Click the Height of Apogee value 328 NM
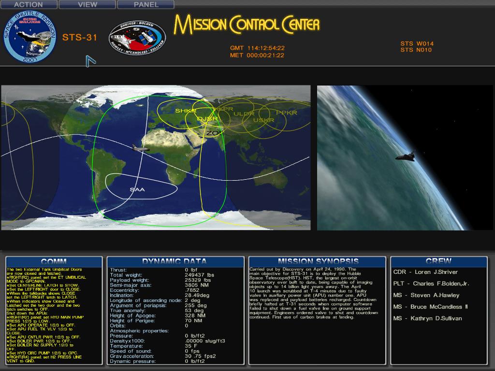This screenshot has height=371, width=495. pyautogui.click(x=195, y=315)
